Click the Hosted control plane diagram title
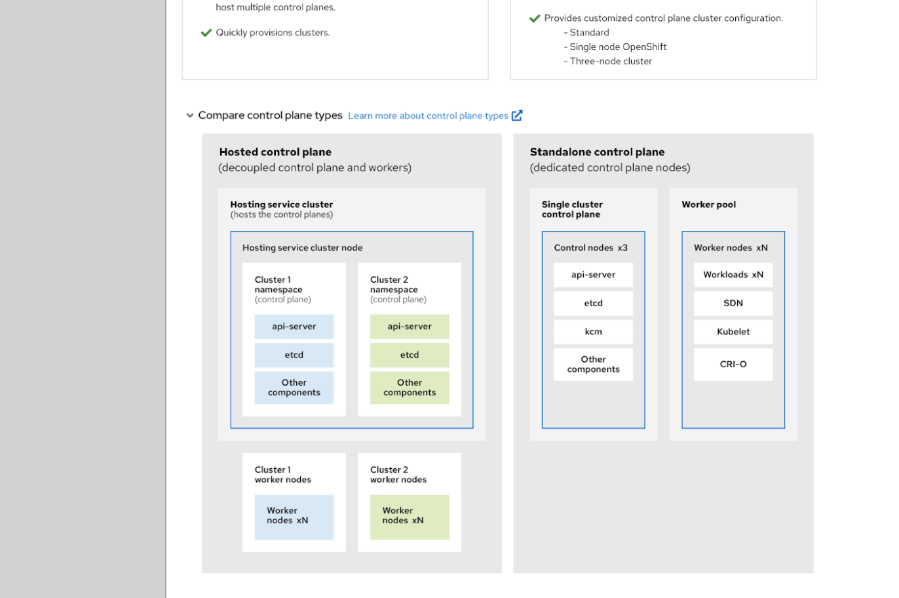 275,152
